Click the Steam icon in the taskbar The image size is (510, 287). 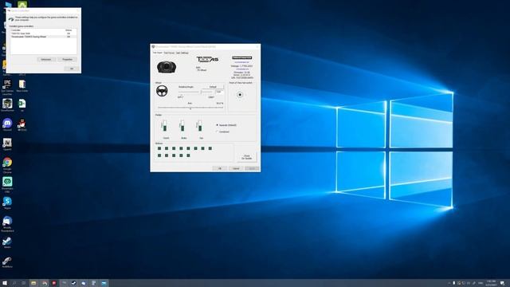(74, 283)
